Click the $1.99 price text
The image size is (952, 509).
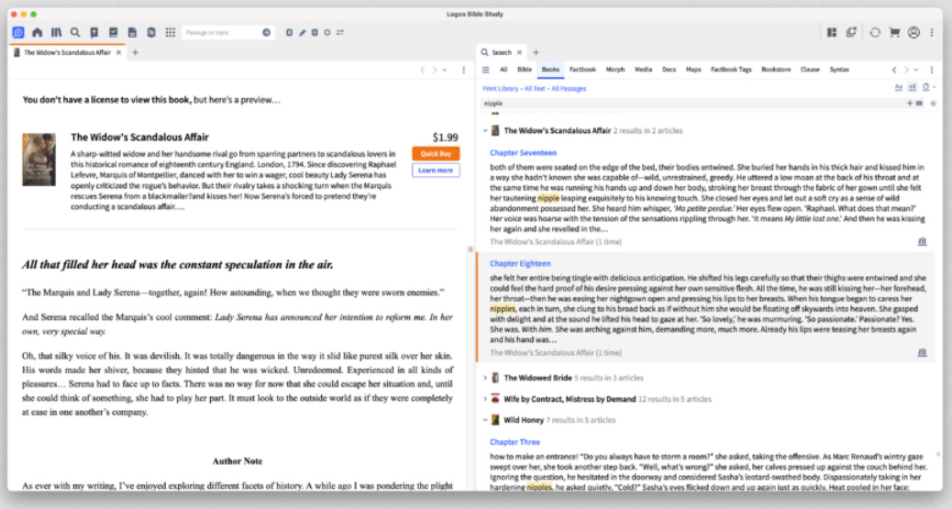(x=445, y=138)
